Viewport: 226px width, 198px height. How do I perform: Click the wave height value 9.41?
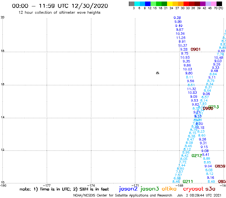(206, 155)
